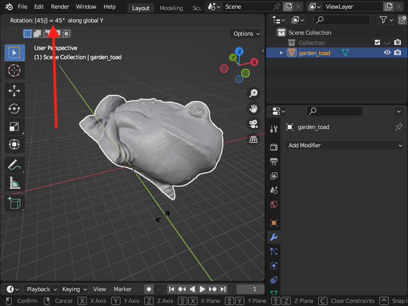Toggle camera view icon
408x306 pixels.
253,124
